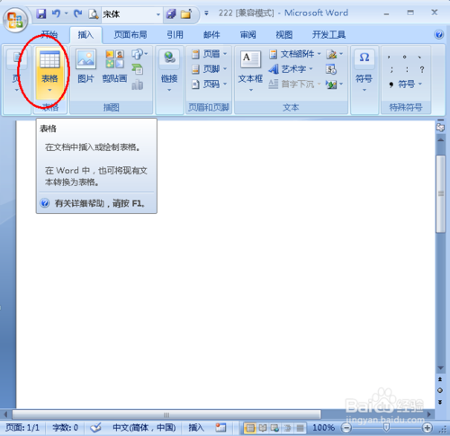Click 中文(简体，中国) language indicator
Viewport: 450px width, 436px height.
pyautogui.click(x=144, y=428)
